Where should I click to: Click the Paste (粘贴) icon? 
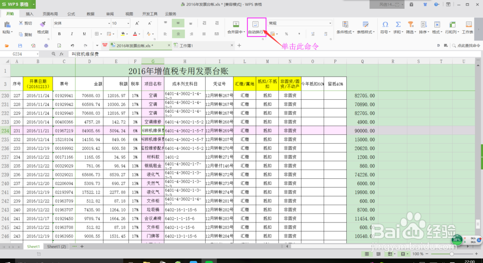(7, 25)
